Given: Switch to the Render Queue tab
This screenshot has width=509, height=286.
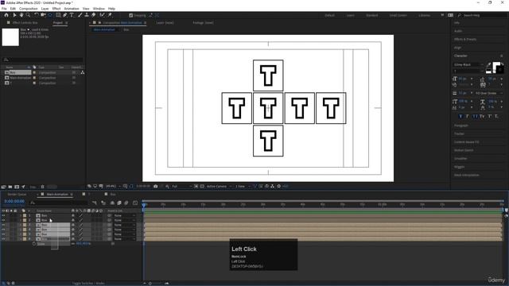Looking at the screenshot, I should (x=17, y=194).
